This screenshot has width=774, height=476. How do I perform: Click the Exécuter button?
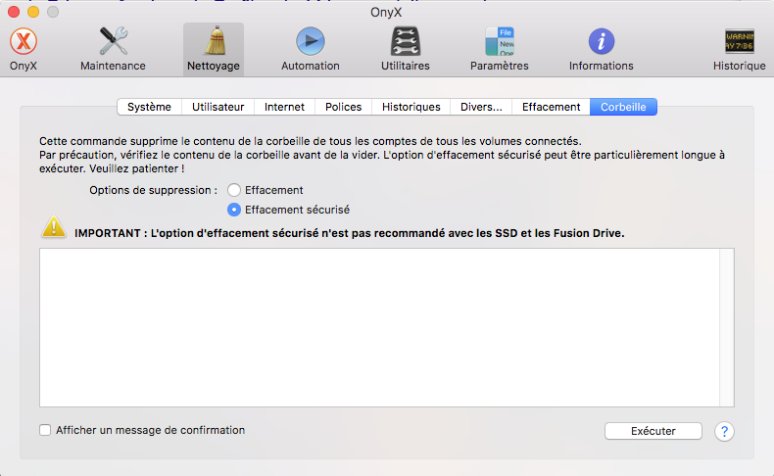[x=653, y=431]
